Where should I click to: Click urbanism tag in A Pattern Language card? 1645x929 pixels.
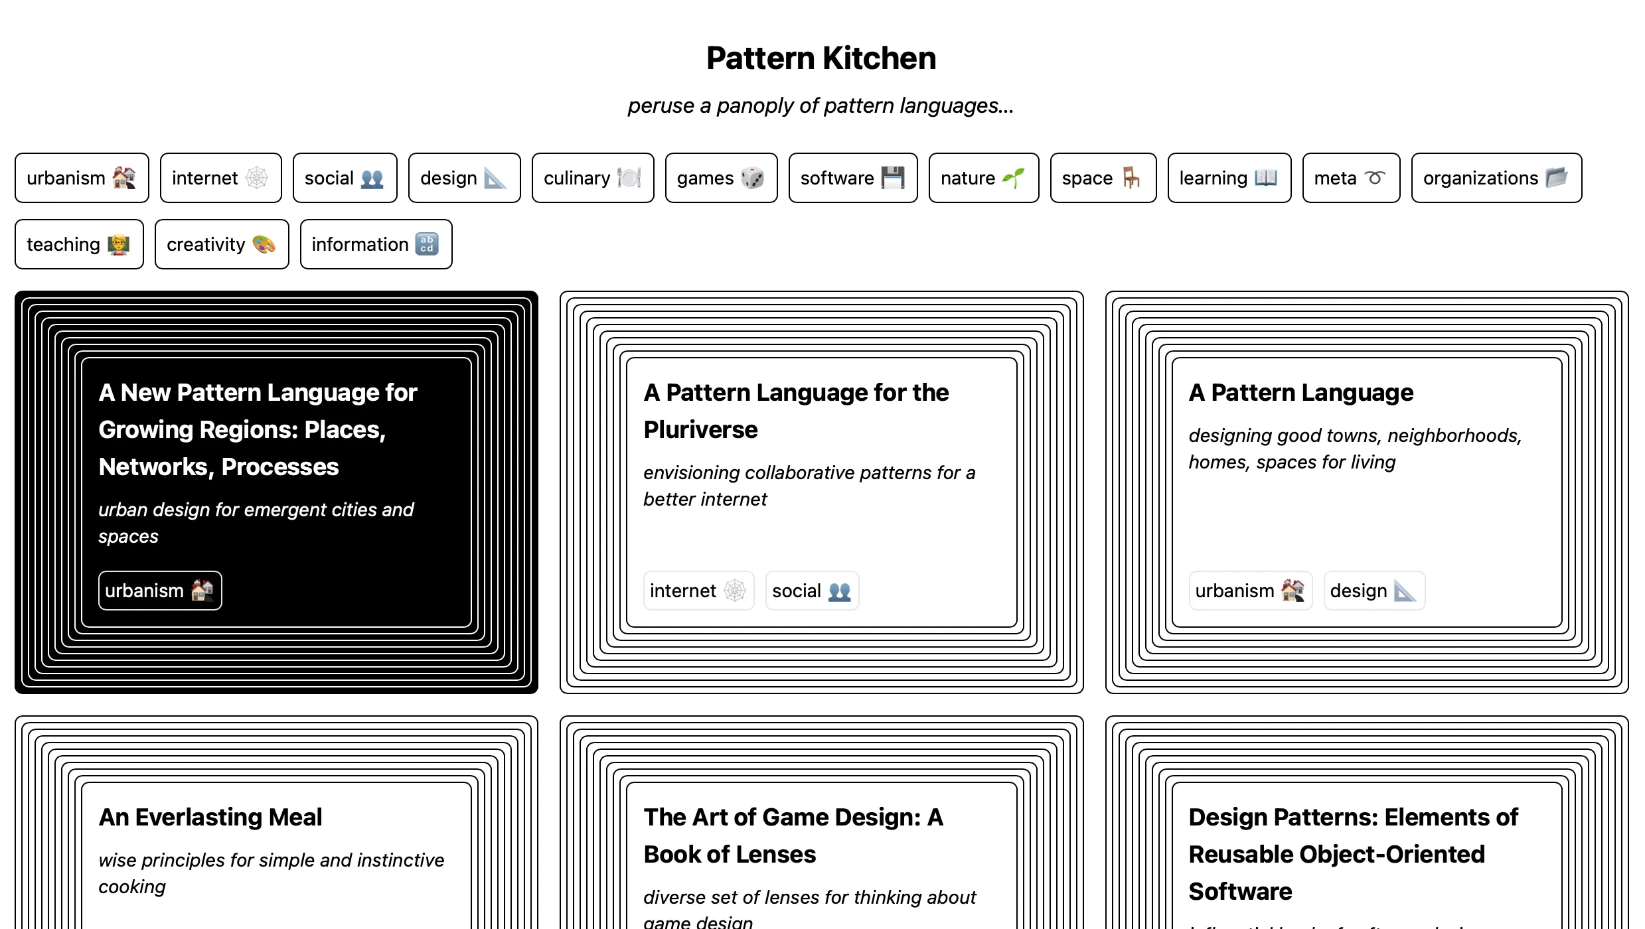point(1251,591)
